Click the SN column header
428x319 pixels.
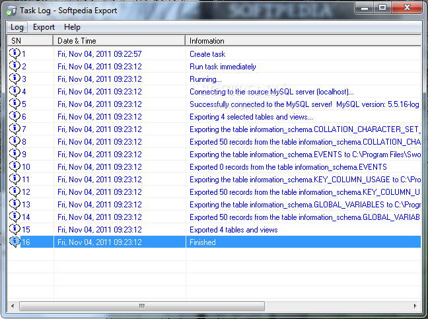pyautogui.click(x=30, y=41)
